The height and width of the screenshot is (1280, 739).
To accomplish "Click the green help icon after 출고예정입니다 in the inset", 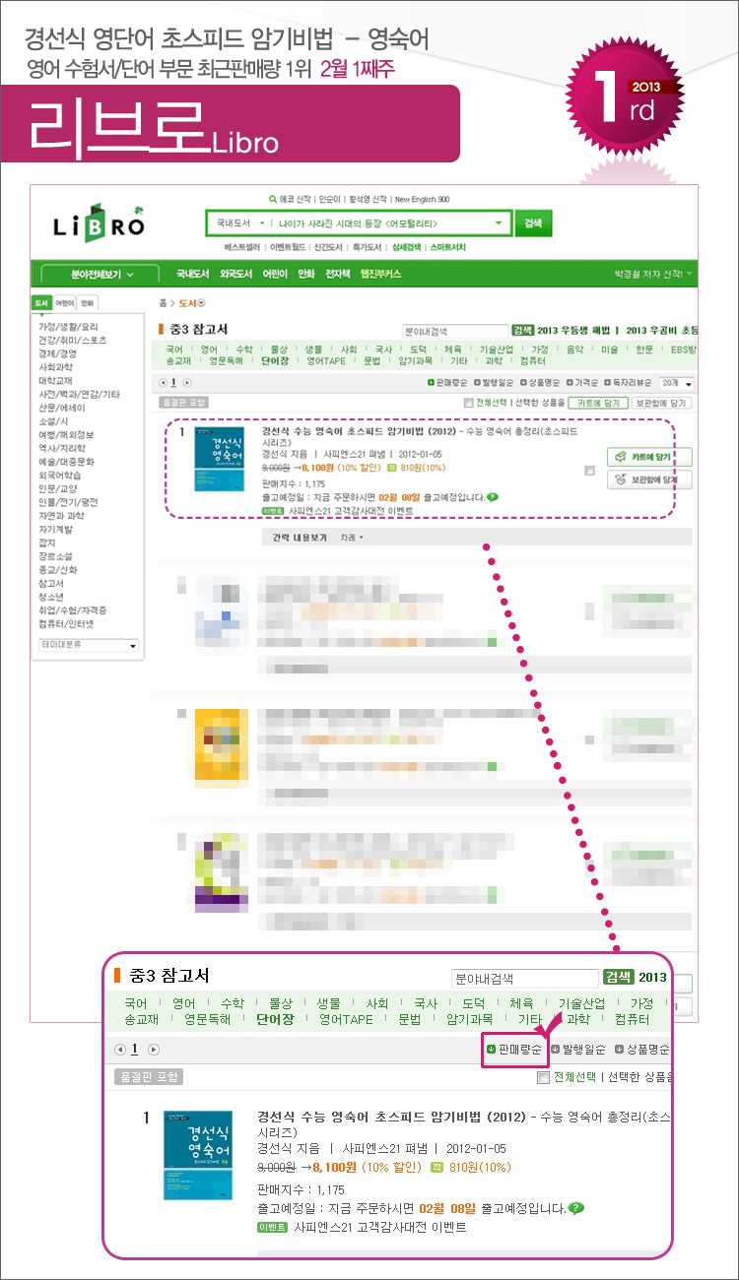I will coord(576,1208).
